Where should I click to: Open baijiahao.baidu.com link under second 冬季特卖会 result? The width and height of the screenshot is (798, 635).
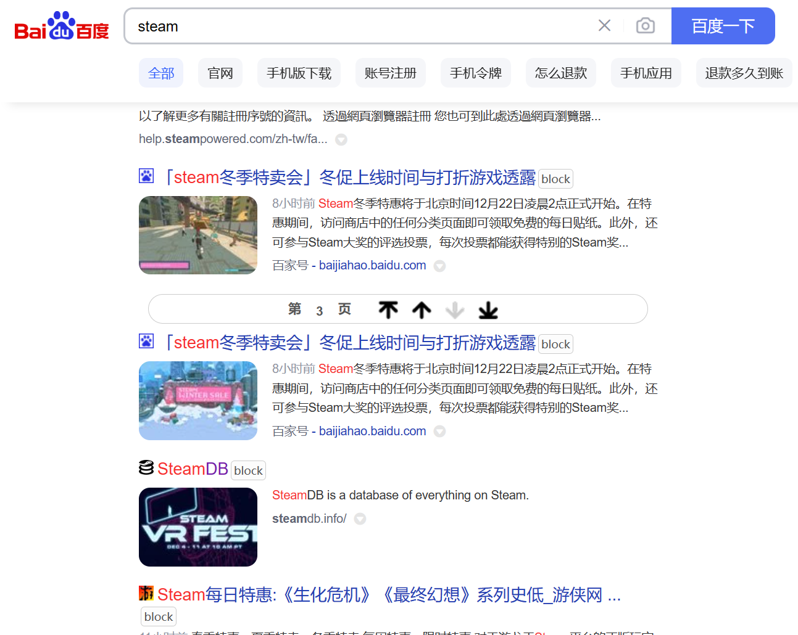coord(372,431)
